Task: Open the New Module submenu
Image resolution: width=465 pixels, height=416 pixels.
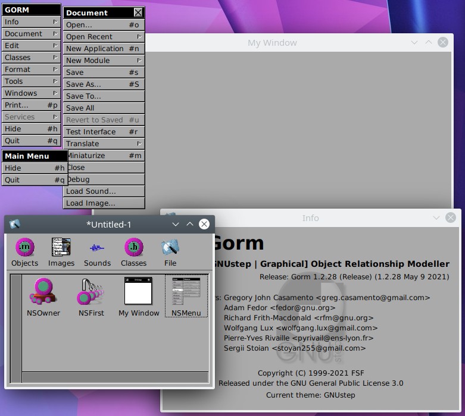Action: point(104,61)
